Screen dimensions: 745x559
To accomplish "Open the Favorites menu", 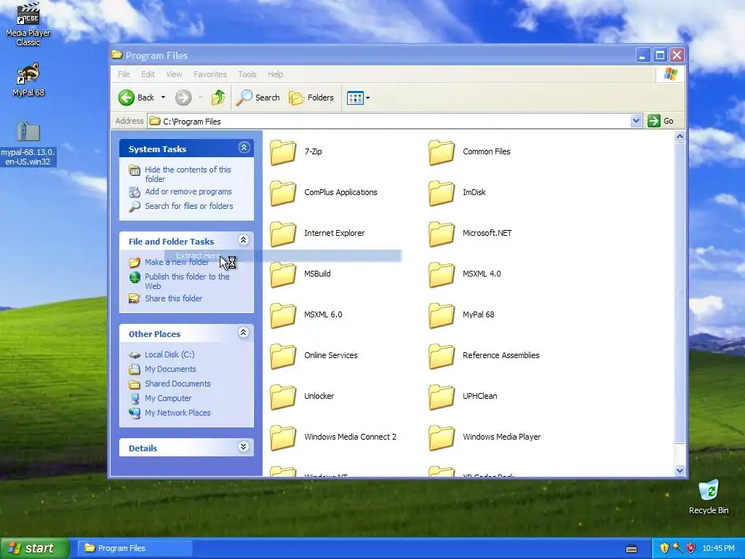I will coord(210,74).
